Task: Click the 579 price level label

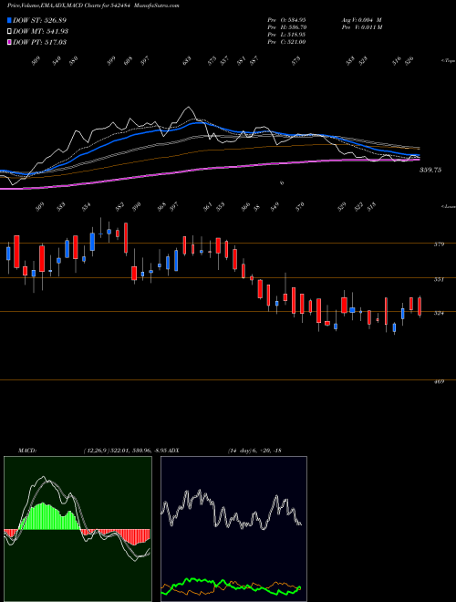Action: coord(439,244)
